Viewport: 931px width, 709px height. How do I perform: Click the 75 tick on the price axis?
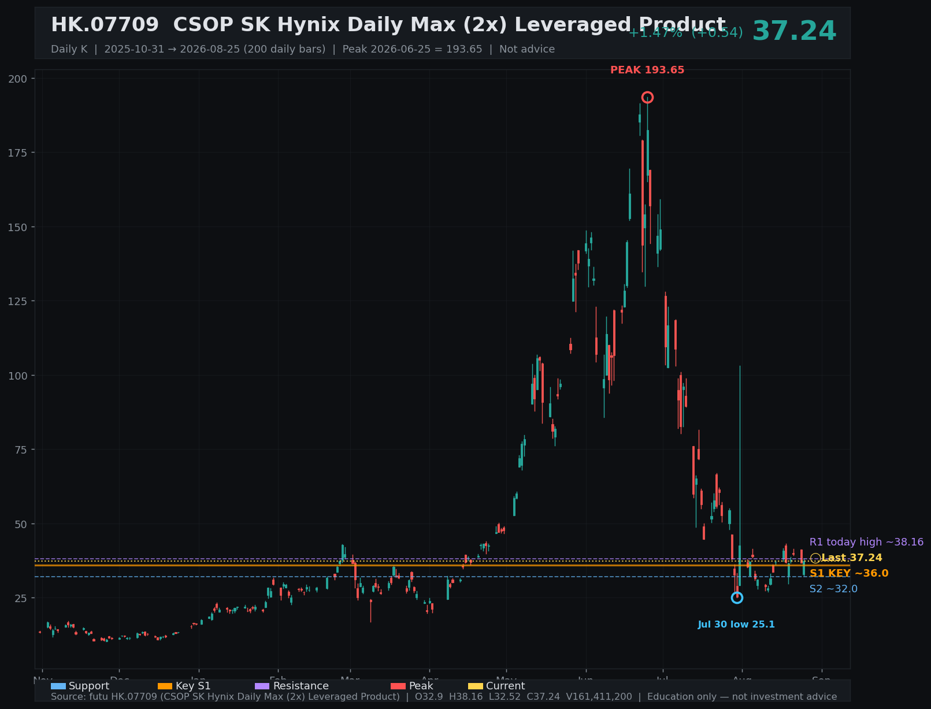(x=22, y=450)
